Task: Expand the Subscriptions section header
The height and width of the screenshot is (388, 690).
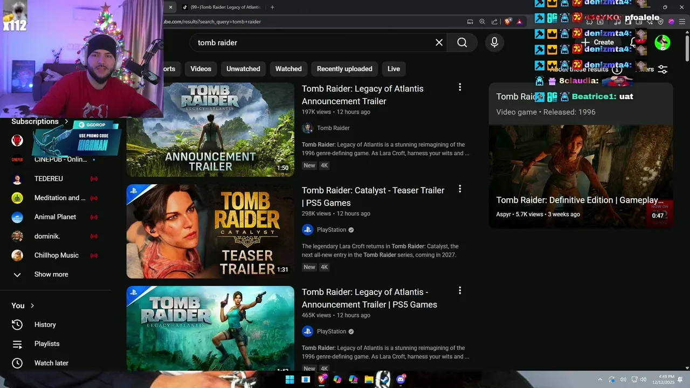Action: tap(40, 121)
